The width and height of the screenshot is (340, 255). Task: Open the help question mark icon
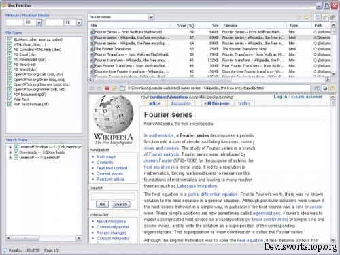(x=317, y=88)
